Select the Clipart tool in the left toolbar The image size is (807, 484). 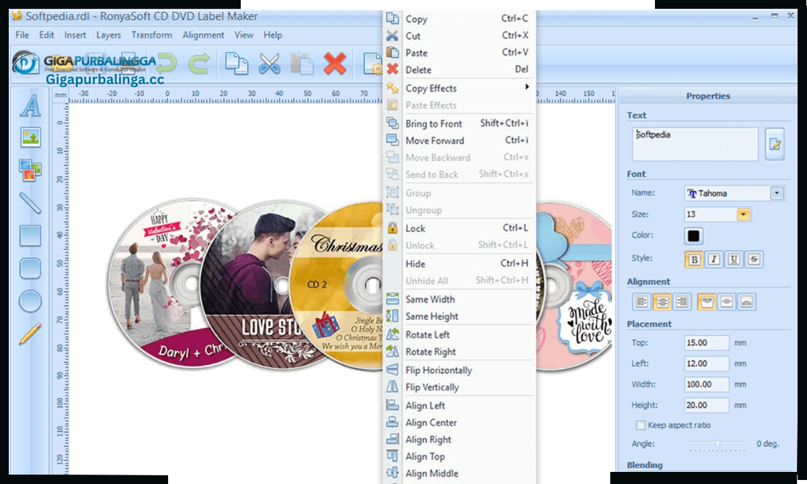tap(30, 170)
